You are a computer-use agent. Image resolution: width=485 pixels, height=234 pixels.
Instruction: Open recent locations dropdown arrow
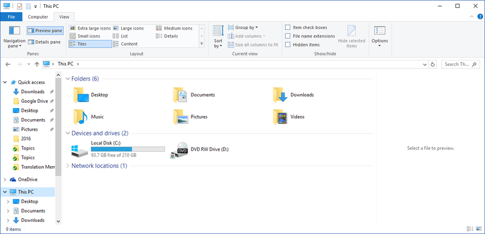[x=28, y=64]
